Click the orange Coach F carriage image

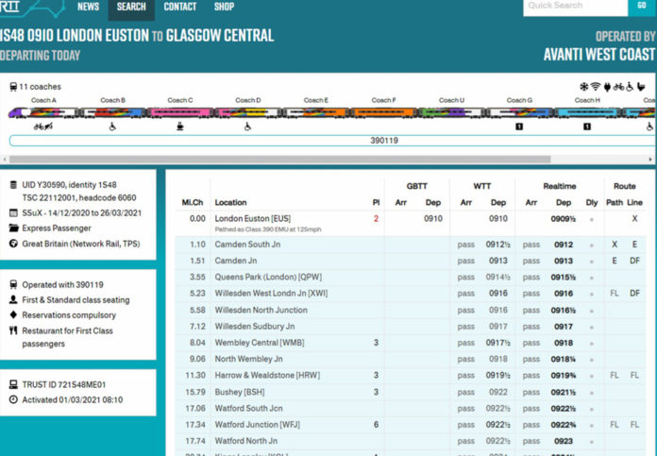[x=384, y=112]
